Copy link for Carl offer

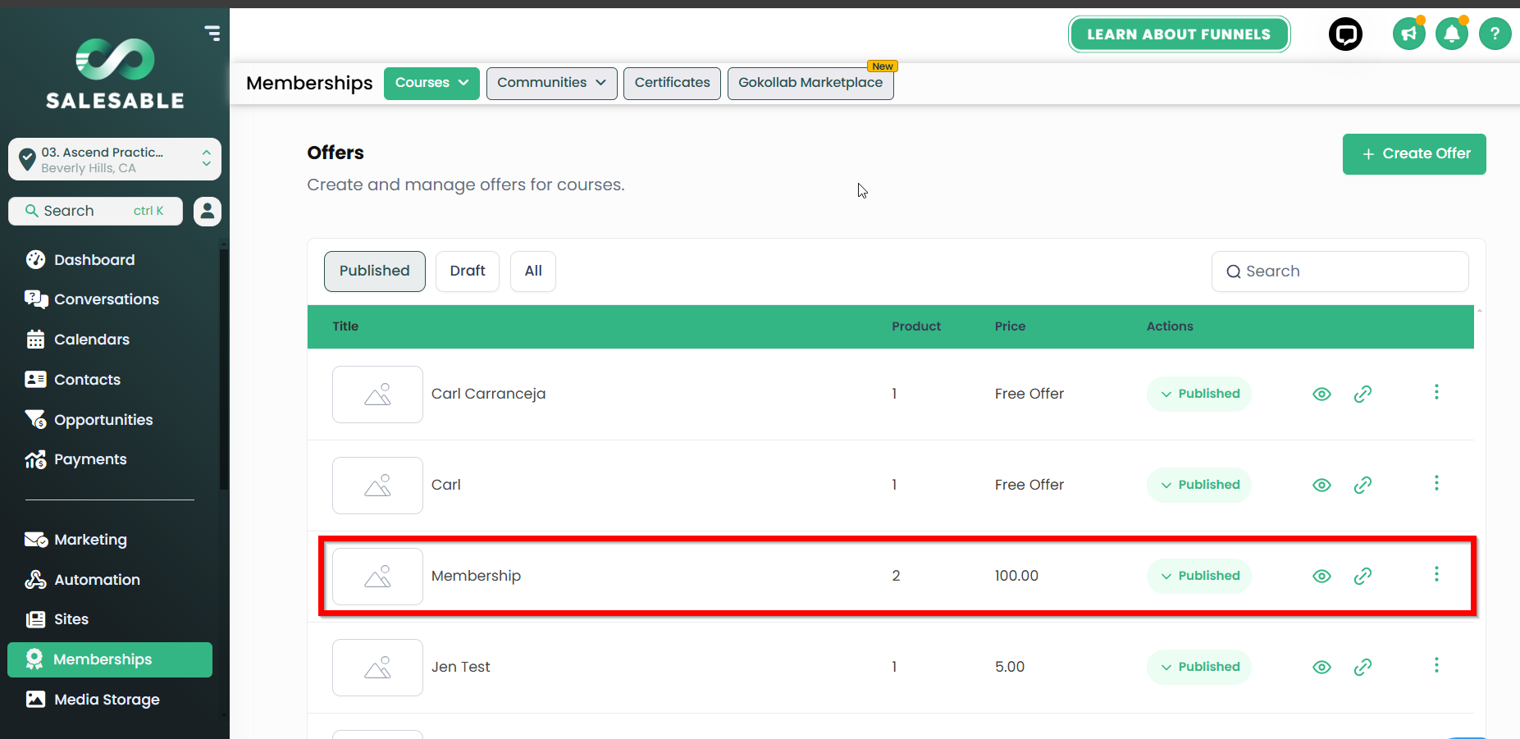click(x=1363, y=485)
